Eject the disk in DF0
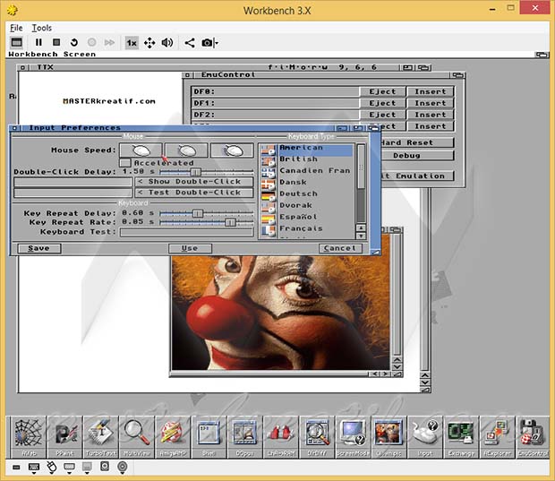Viewport: 555px width, 481px height. 382,91
